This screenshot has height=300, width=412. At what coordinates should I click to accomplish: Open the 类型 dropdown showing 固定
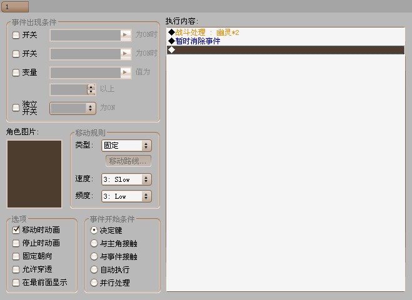(x=126, y=146)
